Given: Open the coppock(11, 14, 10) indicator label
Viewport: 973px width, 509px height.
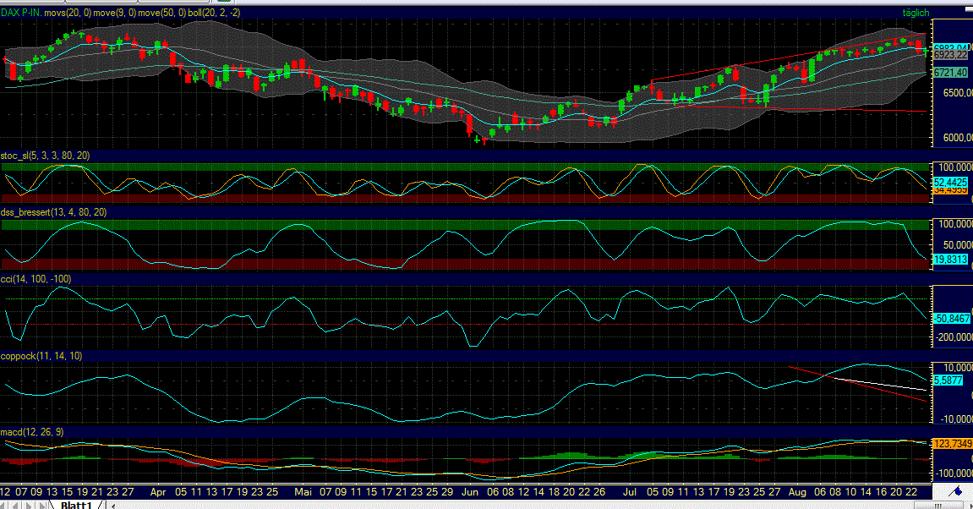Looking at the screenshot, I should (x=41, y=357).
